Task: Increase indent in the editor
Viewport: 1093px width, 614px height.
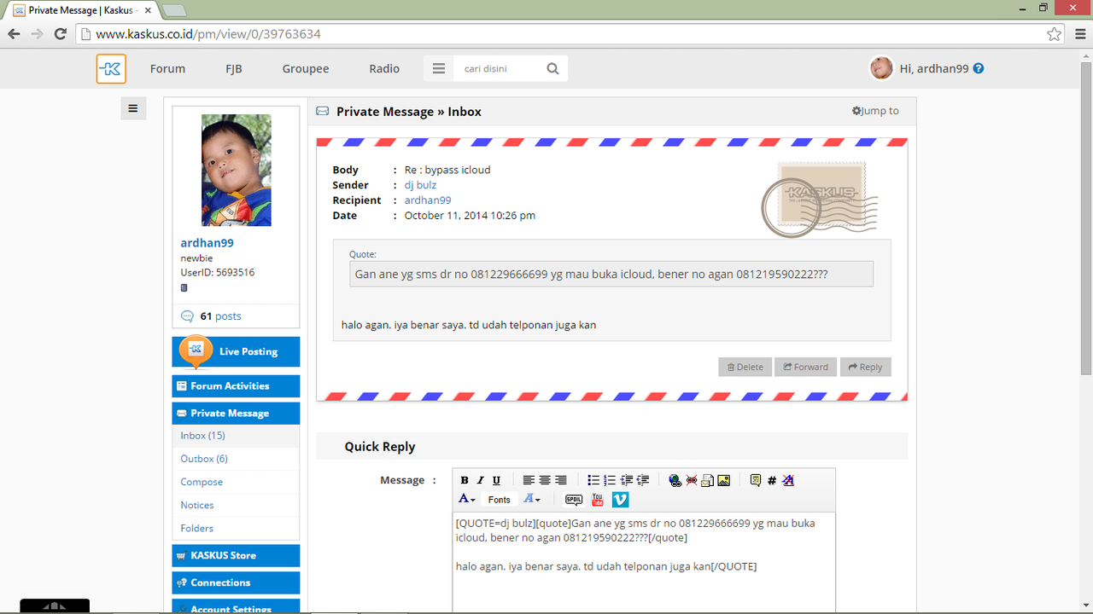Action: 626,480
